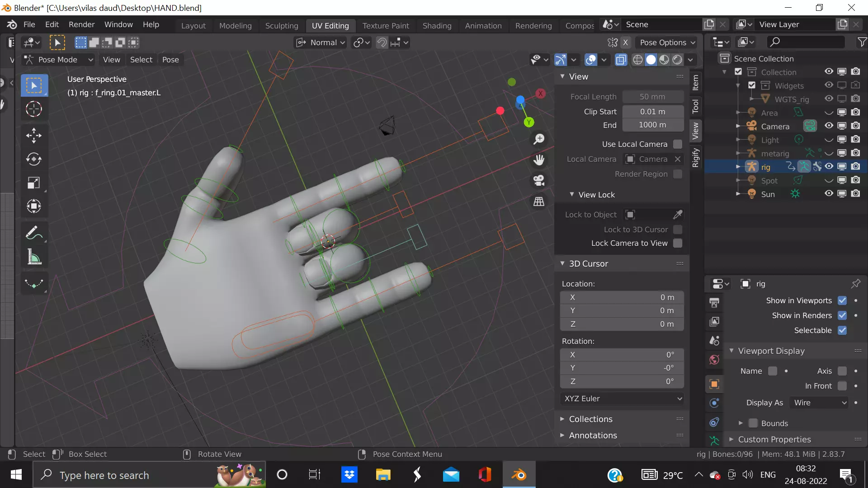Click 3D Cursor Location X field
Viewport: 868px width, 488px height.
[x=622, y=297]
